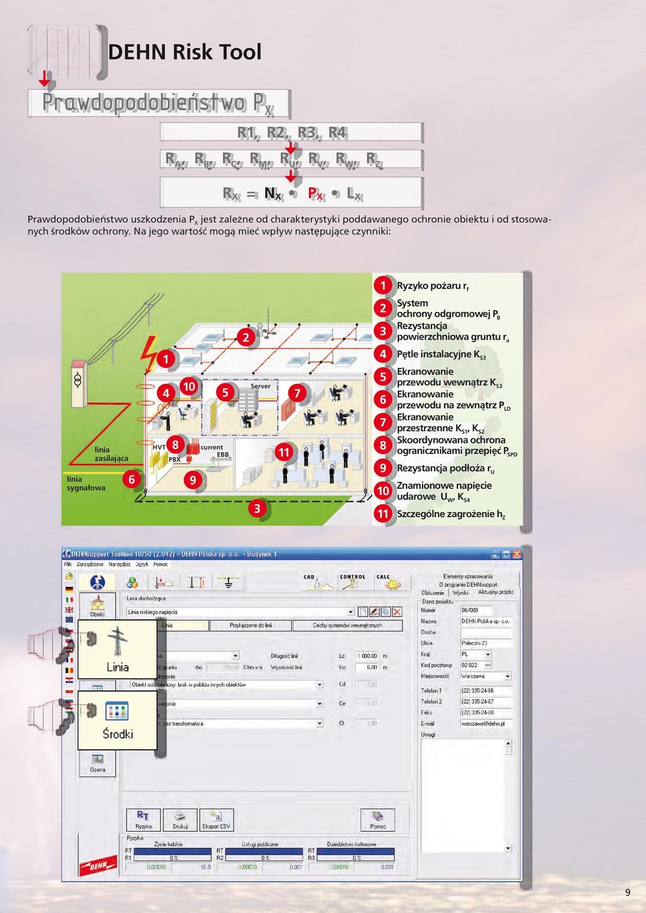
Task: Open the Plik menu
Action: click(68, 565)
